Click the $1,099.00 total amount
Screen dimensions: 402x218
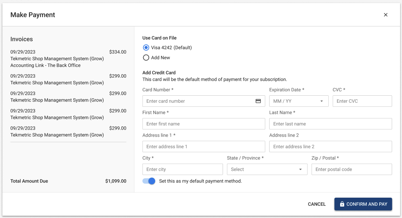(115, 181)
